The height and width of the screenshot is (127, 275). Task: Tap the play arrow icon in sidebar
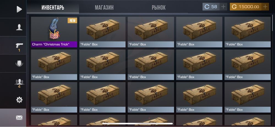coord(19,9)
